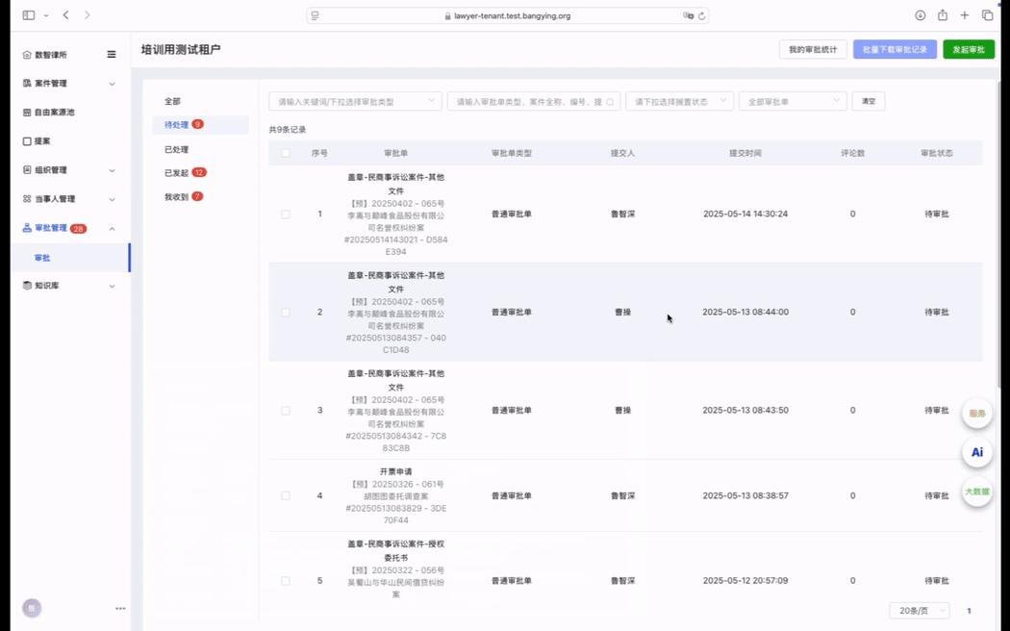The image size is (1010, 631).
Task: Open a new tab with plus icon
Action: tap(964, 15)
